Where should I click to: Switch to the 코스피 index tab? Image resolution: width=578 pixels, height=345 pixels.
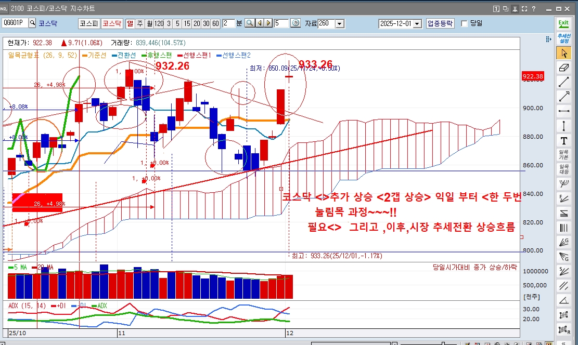point(88,23)
